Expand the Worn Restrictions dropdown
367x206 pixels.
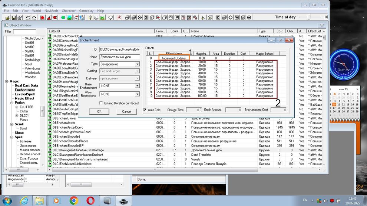point(137,95)
